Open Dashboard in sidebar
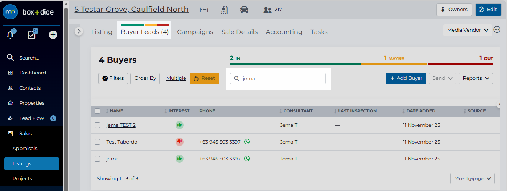This screenshot has height=191, width=507. (x=32, y=73)
